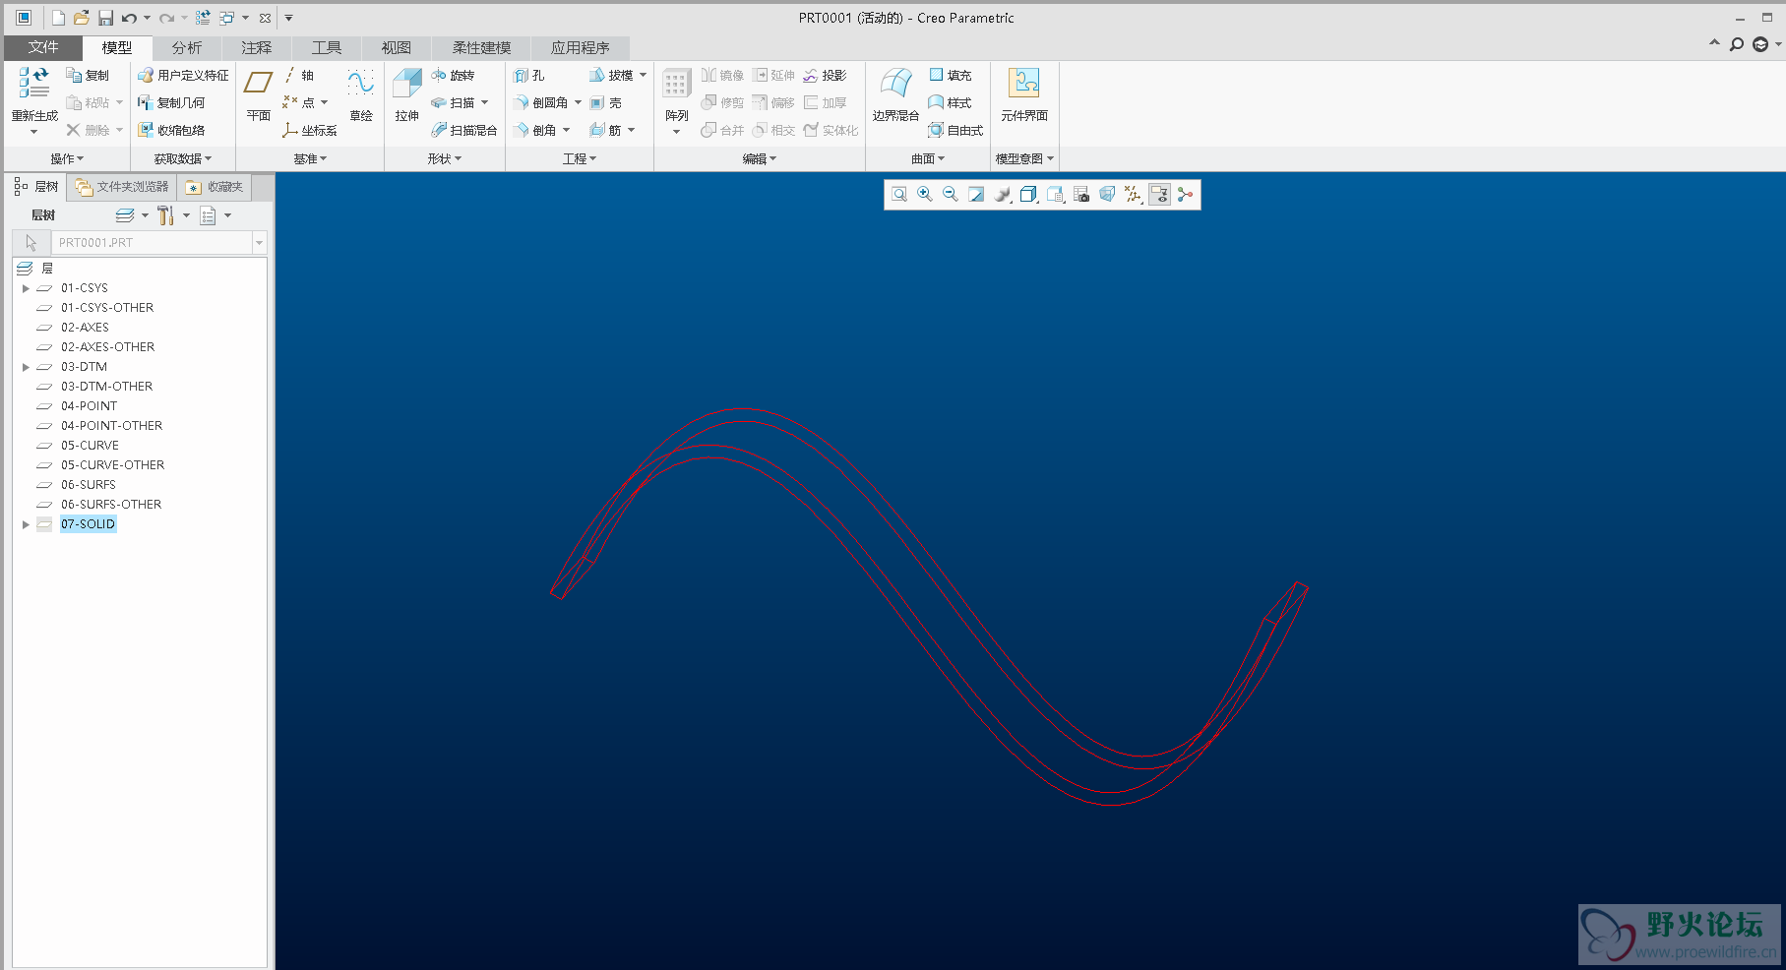Screen dimensions: 1786x970
Task: Open Boundary Blend (边界混合) tool
Action: (x=895, y=96)
